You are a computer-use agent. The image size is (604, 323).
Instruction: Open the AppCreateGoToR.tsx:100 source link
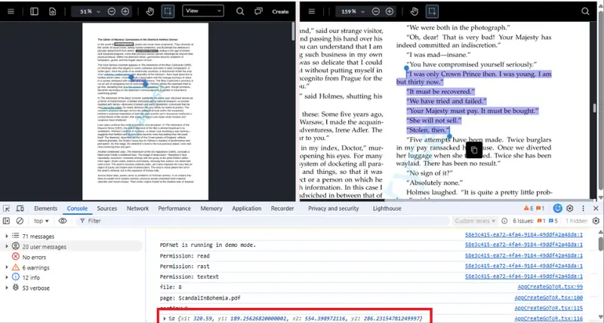click(x=549, y=297)
